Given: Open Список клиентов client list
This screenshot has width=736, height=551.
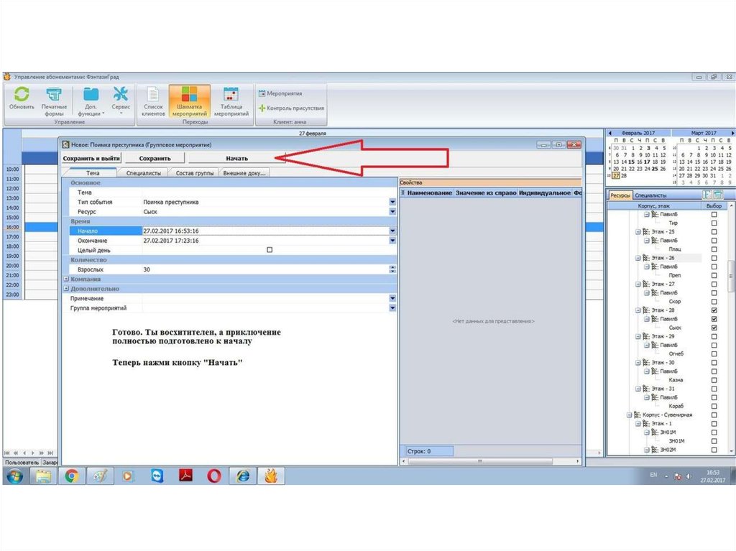Looking at the screenshot, I should pos(152,101).
